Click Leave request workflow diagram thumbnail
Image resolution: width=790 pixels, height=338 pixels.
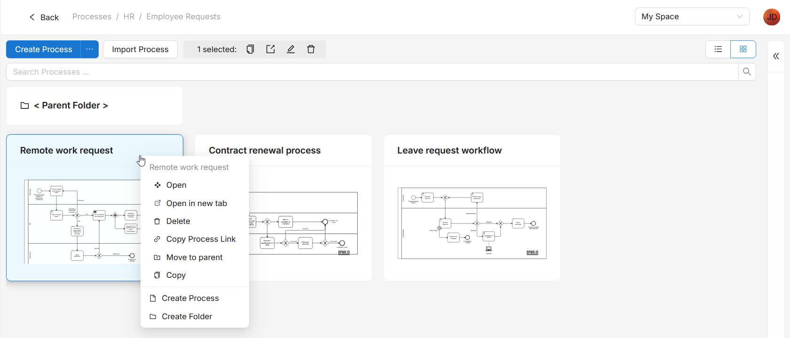tap(472, 223)
